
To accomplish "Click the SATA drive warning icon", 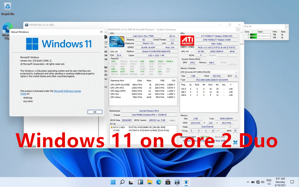I will tap(112, 127).
